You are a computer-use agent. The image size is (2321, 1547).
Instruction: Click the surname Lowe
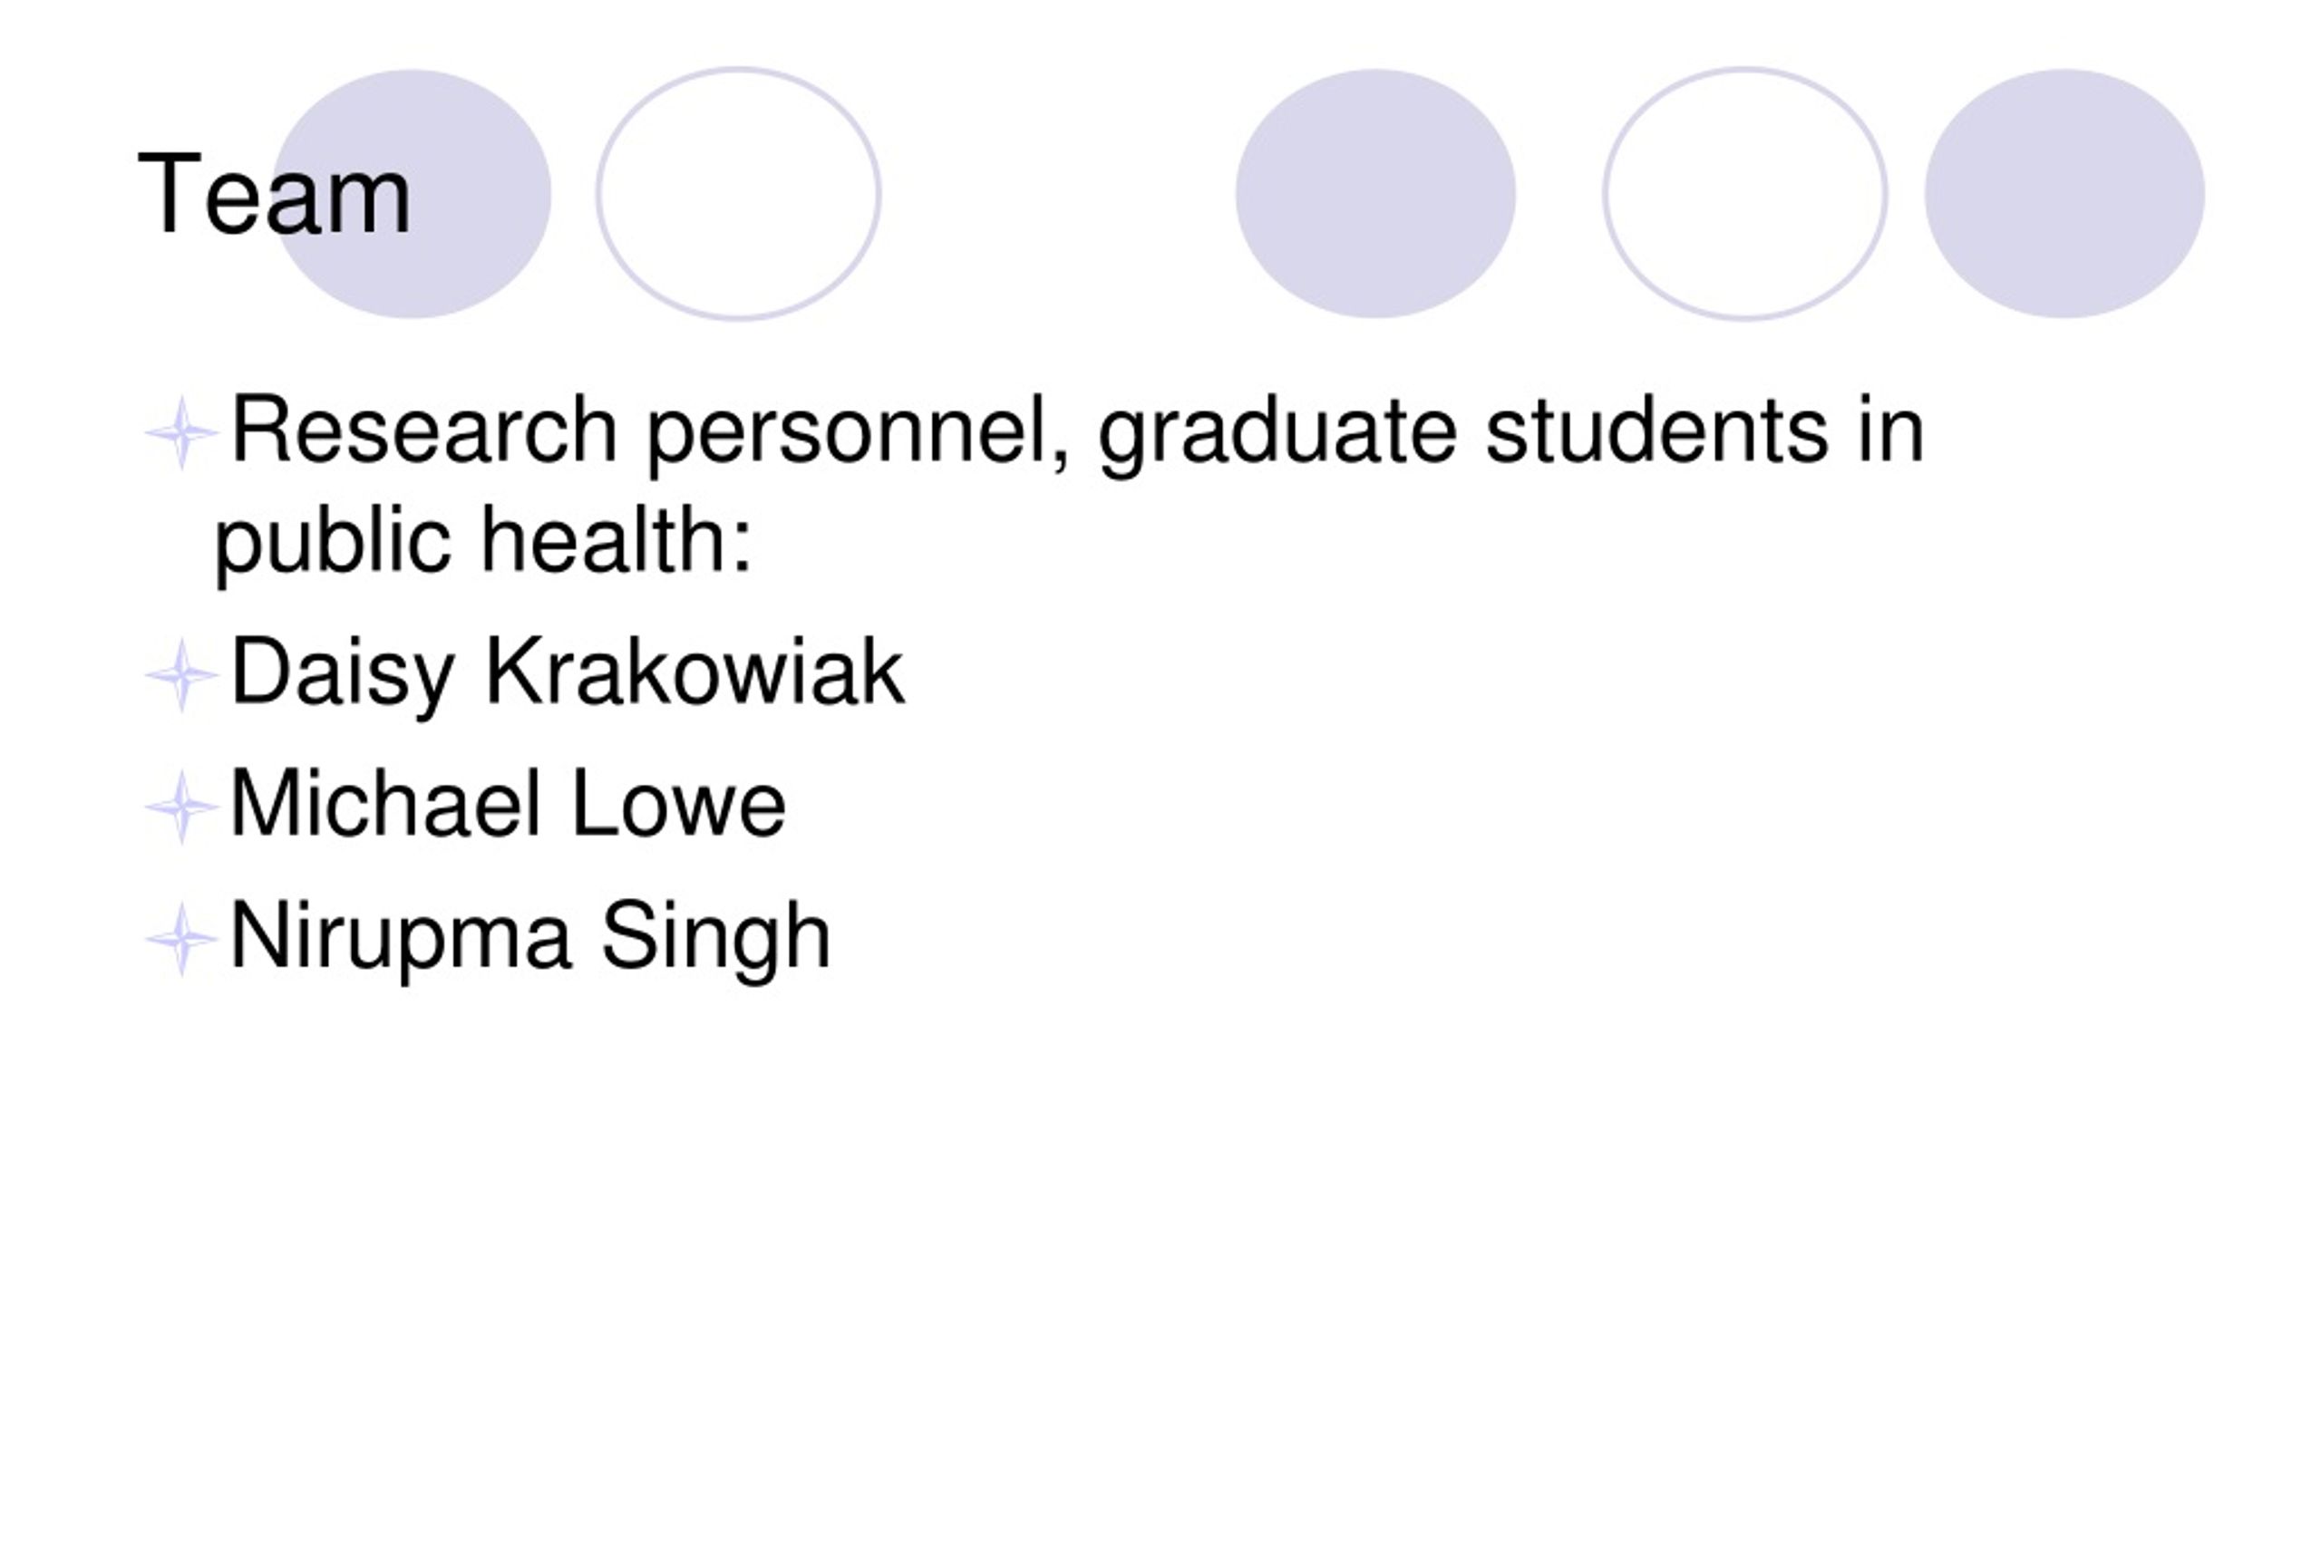(x=679, y=805)
